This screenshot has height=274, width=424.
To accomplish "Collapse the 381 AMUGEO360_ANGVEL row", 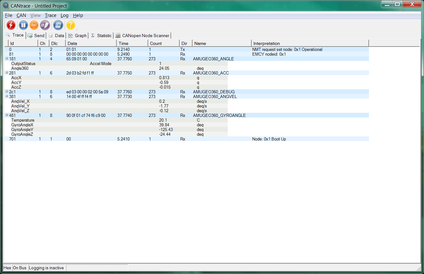I will 7,96.
